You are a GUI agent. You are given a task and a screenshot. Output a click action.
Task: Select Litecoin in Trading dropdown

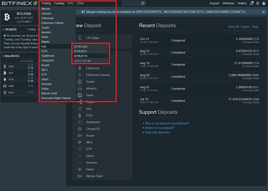(46, 14)
